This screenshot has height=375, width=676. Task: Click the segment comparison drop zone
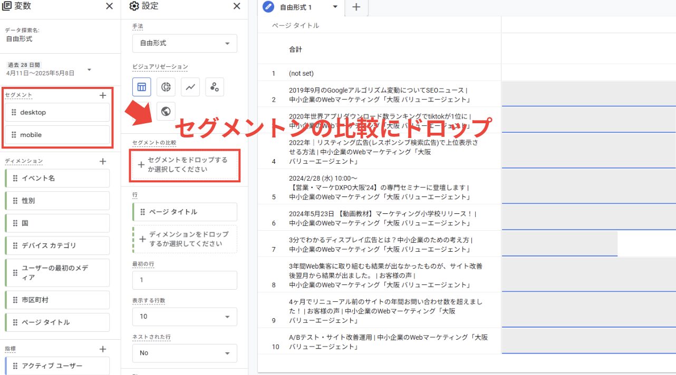(x=185, y=165)
